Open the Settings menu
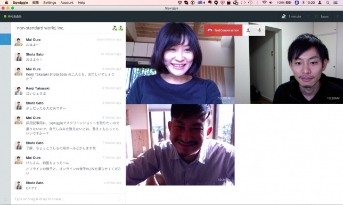Viewport: 343px width, 205px height. click(50, 3)
